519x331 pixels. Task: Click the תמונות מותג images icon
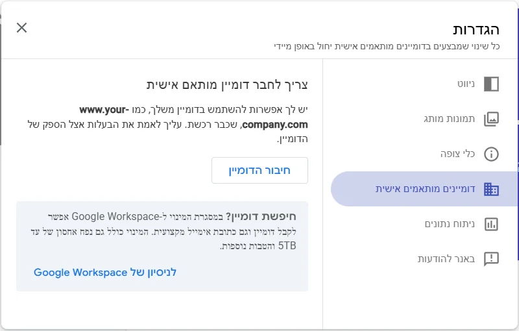click(x=491, y=119)
